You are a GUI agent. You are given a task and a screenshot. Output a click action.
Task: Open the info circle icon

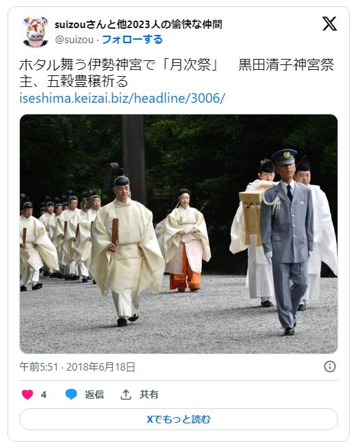pyautogui.click(x=330, y=366)
